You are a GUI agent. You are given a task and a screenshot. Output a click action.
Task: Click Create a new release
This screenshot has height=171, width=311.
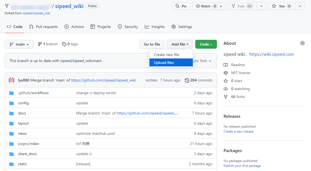tap(238, 131)
